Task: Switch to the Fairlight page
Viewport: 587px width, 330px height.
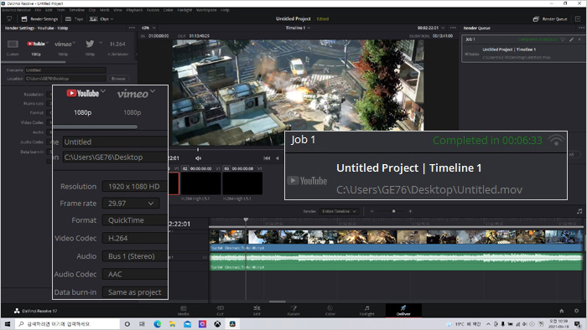Action: [x=367, y=311]
